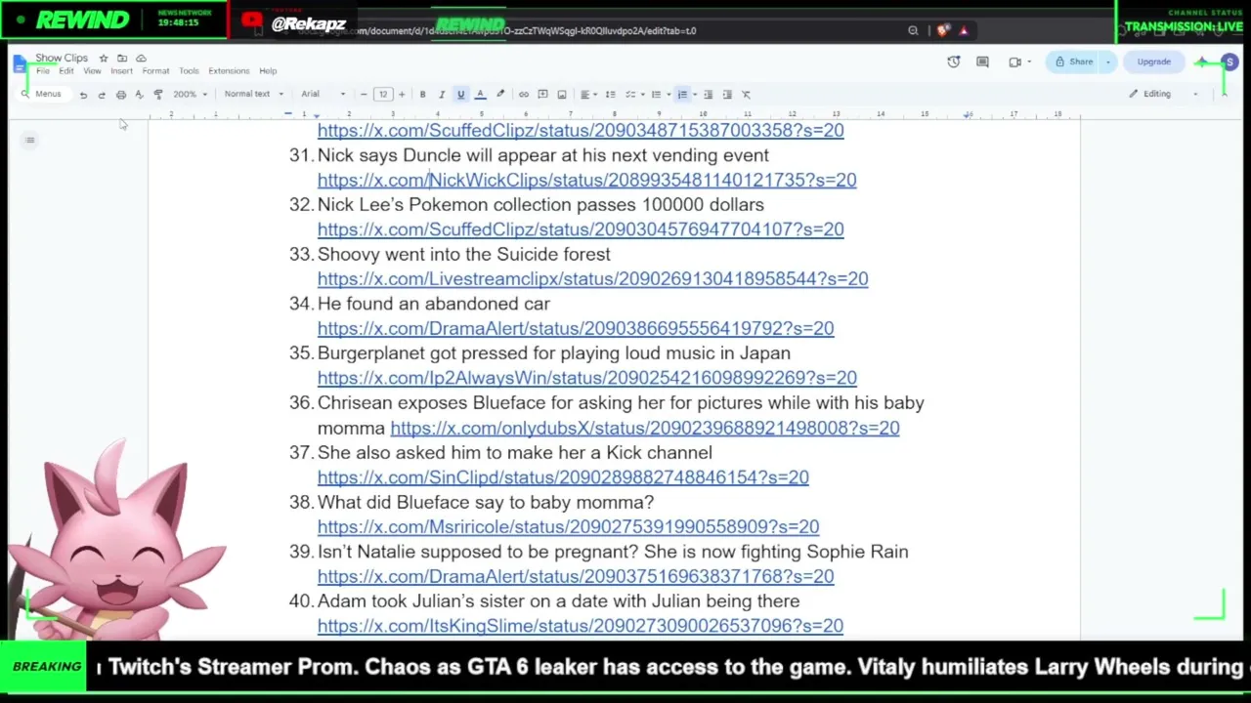Screen dimensions: 1251x703
Task: Click the Share button
Action: (1073, 62)
